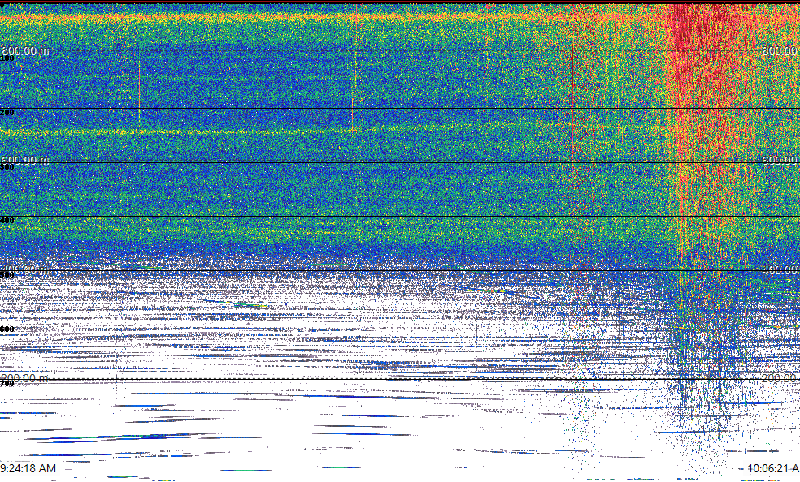Click the 600.00 m range label at left edge

coord(25,161)
